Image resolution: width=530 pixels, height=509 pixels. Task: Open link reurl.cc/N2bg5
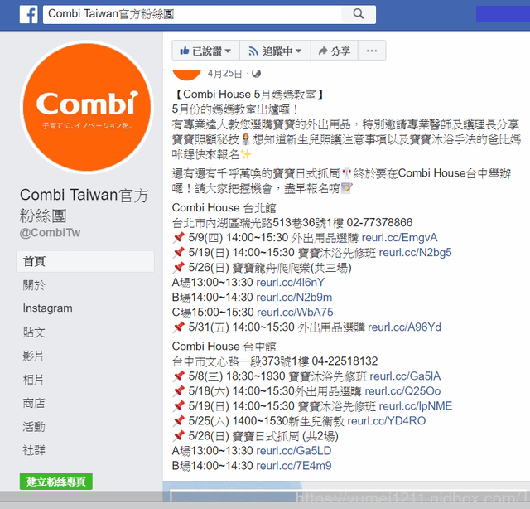(x=416, y=253)
